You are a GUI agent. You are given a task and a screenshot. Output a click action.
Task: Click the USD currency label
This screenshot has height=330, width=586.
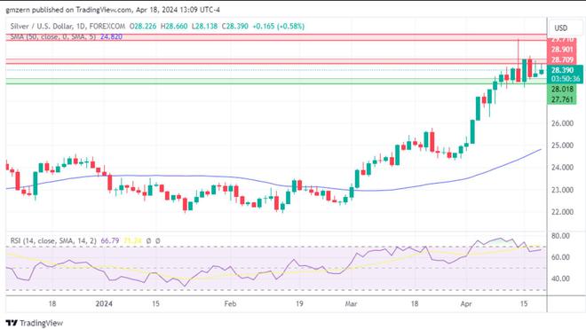tap(560, 28)
